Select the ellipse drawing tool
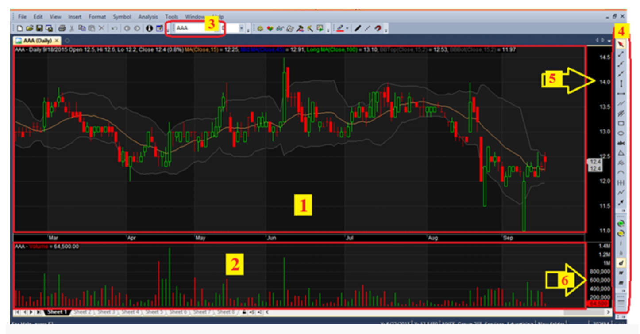The width and height of the screenshot is (640, 334). click(x=621, y=133)
